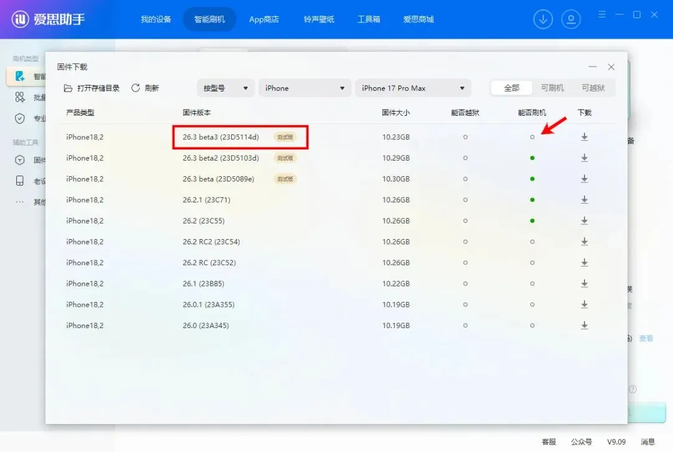The height and width of the screenshot is (452, 673).
Task: Download firmware 26.3 beta3 (23D5114d)
Action: (x=584, y=137)
